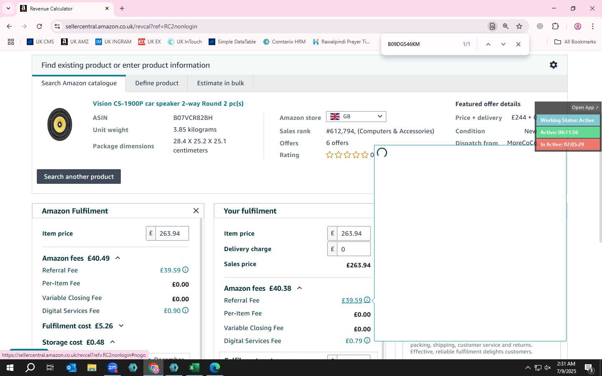
Task: Click the muted volume tray icon
Action: pyautogui.click(x=548, y=368)
